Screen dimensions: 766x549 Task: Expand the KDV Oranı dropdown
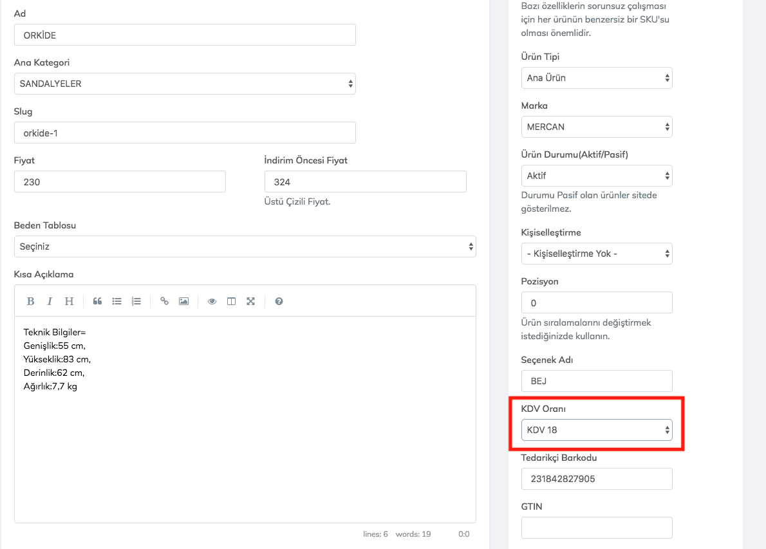[x=596, y=430]
